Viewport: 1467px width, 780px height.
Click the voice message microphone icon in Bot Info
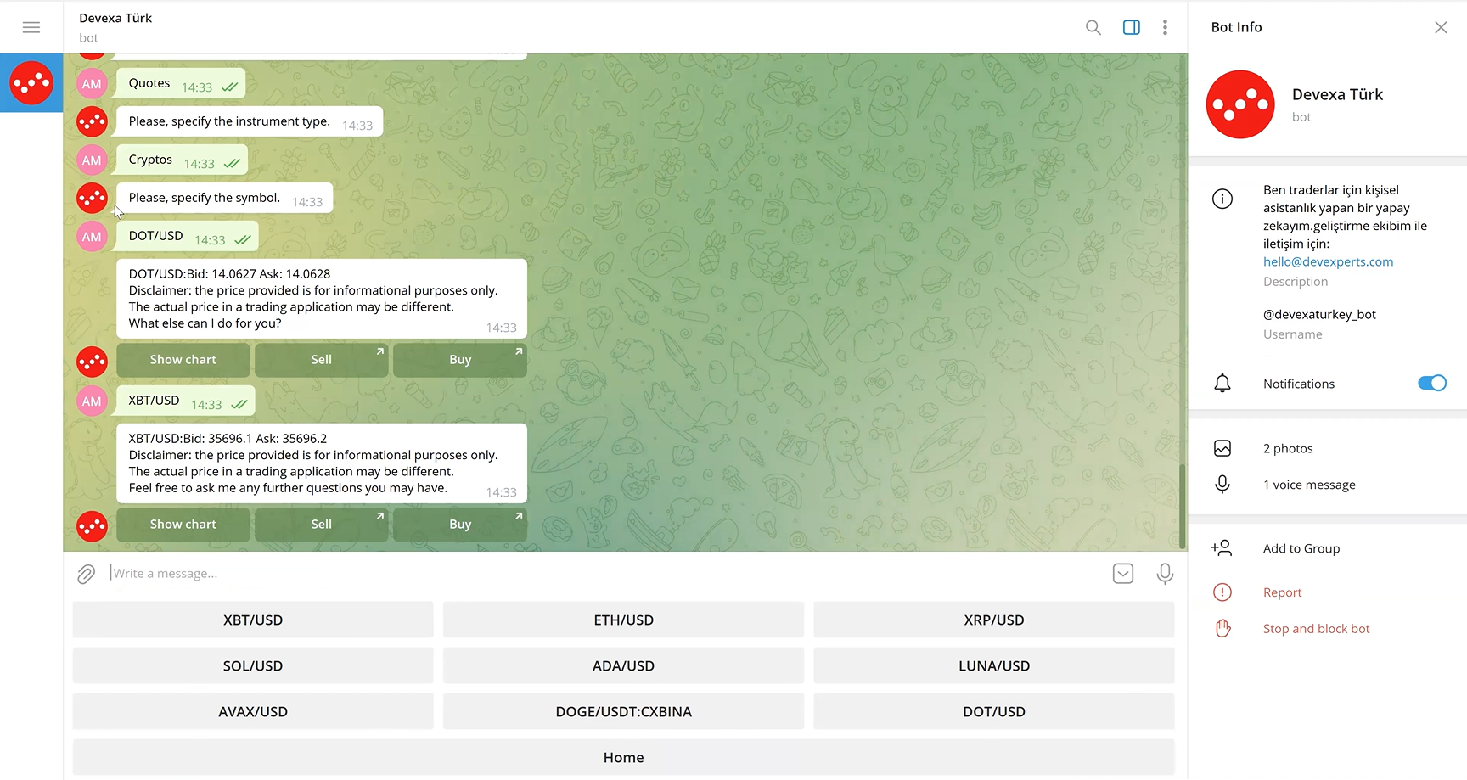(1222, 485)
